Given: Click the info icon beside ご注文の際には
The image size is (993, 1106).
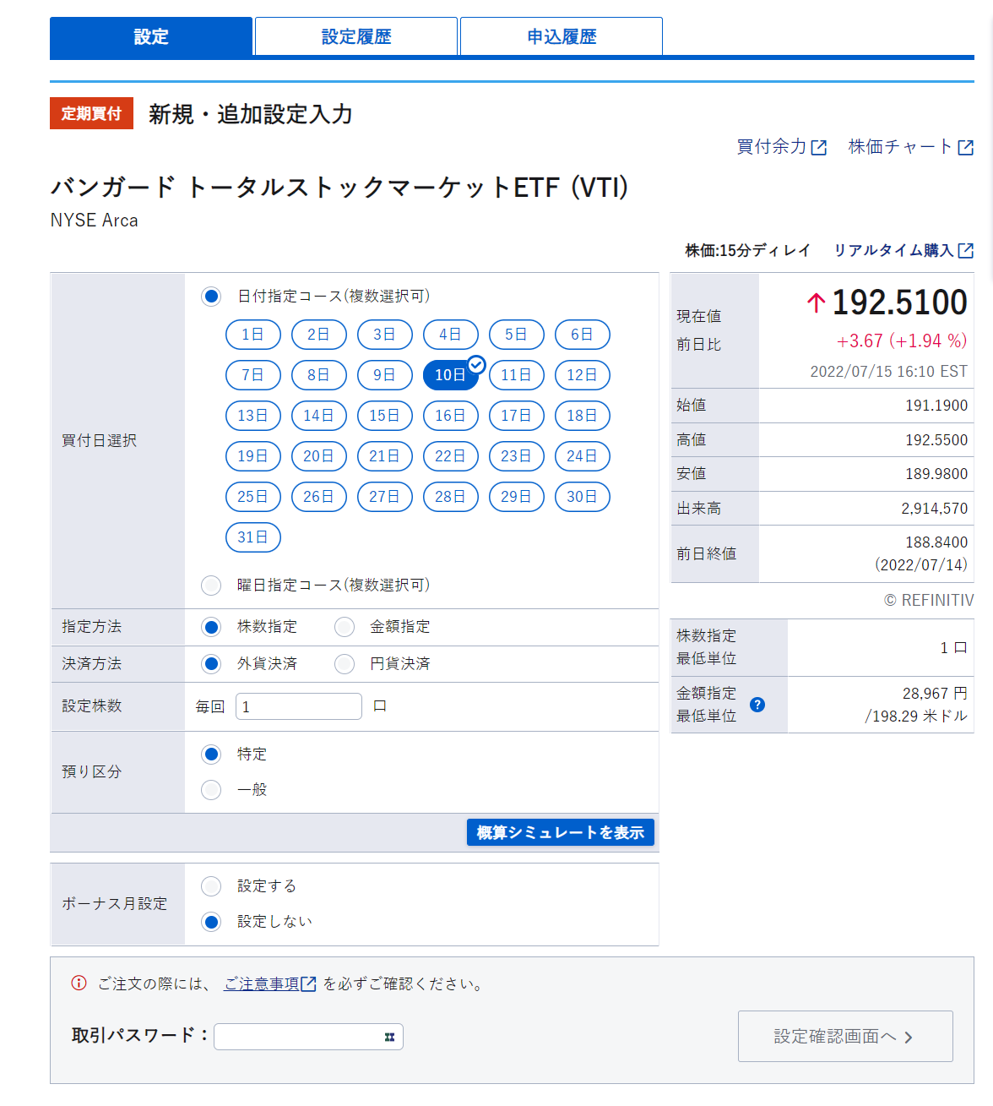Looking at the screenshot, I should (79, 983).
